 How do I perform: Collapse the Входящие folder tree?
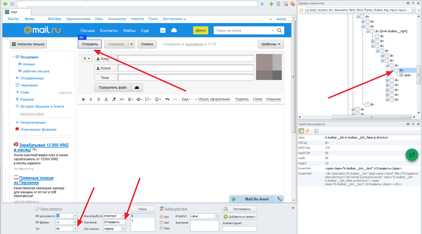pos(13,57)
